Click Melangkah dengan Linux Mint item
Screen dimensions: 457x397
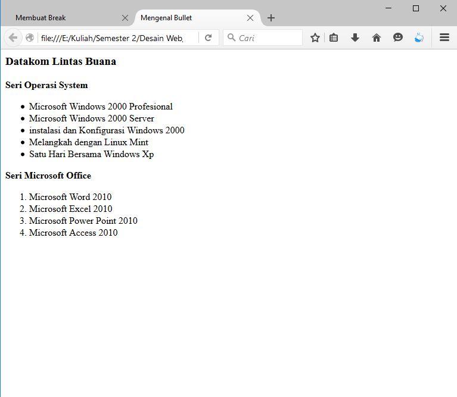(x=89, y=142)
